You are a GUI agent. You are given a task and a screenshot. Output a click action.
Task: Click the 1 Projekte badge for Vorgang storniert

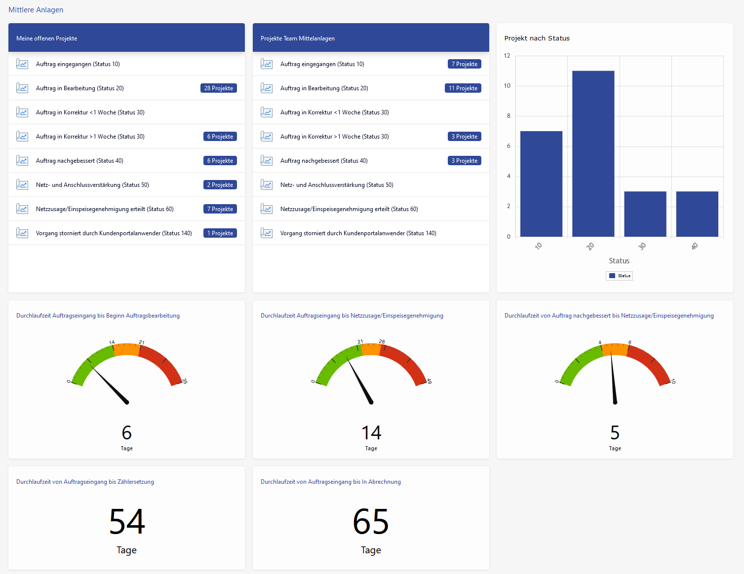(x=220, y=233)
